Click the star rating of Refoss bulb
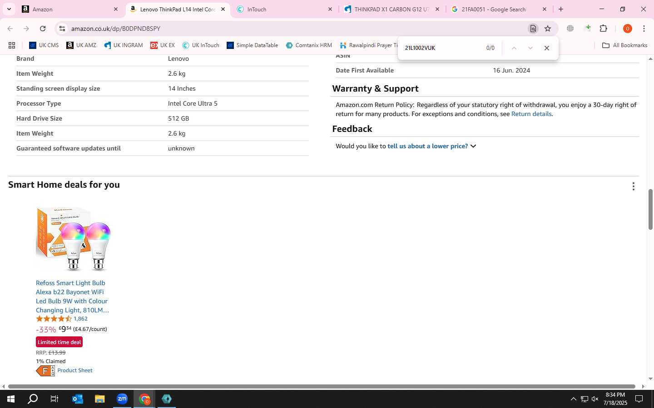654x408 pixels. (x=54, y=319)
